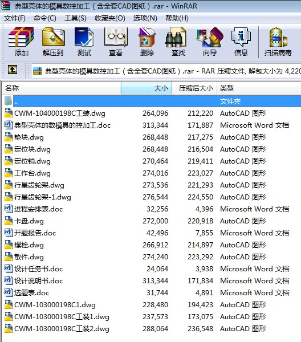Screen dimensions: 301x342
Task: Sort by the 类型 column header
Action: [259, 88]
